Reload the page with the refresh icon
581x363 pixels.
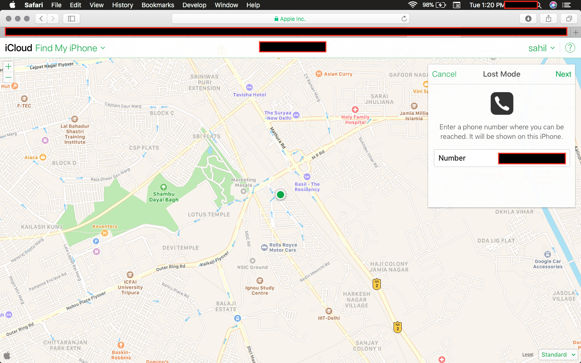404,19
